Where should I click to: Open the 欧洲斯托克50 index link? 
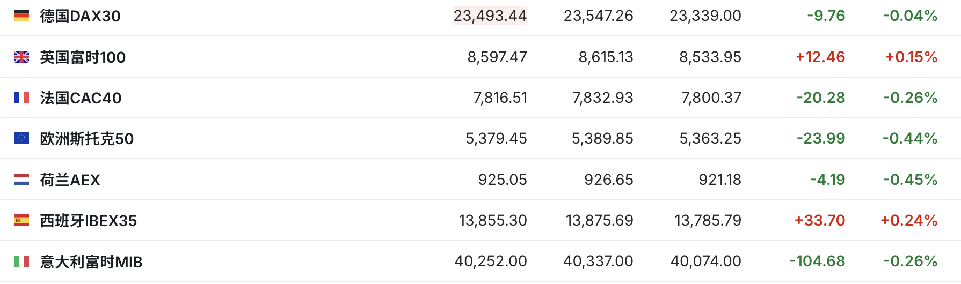pyautogui.click(x=86, y=139)
